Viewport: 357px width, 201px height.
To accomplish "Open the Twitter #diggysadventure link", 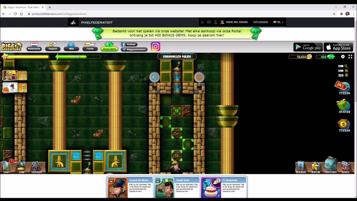I will click(x=134, y=49).
